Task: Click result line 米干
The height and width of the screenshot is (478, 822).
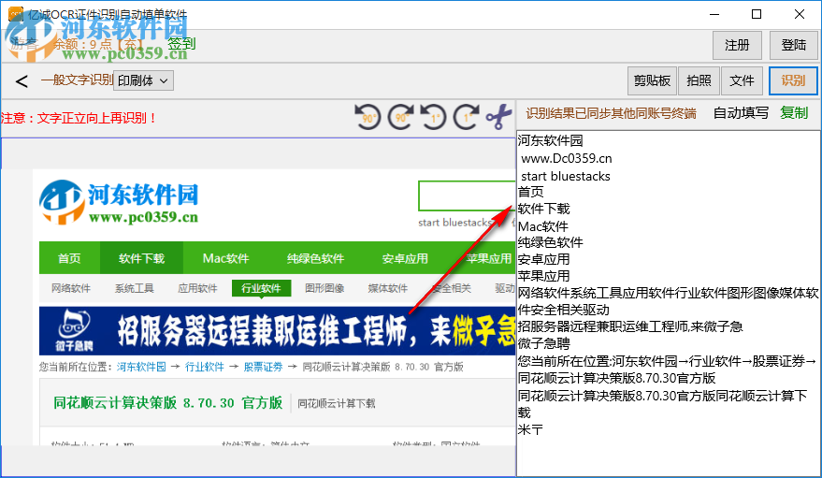Action: click(x=530, y=429)
